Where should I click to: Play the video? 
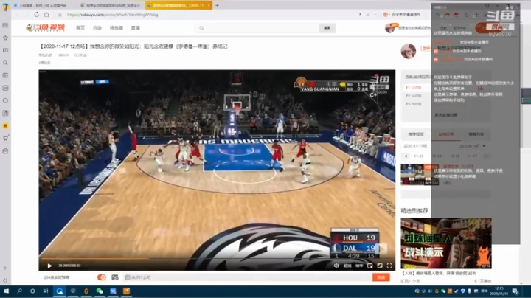tap(49, 266)
